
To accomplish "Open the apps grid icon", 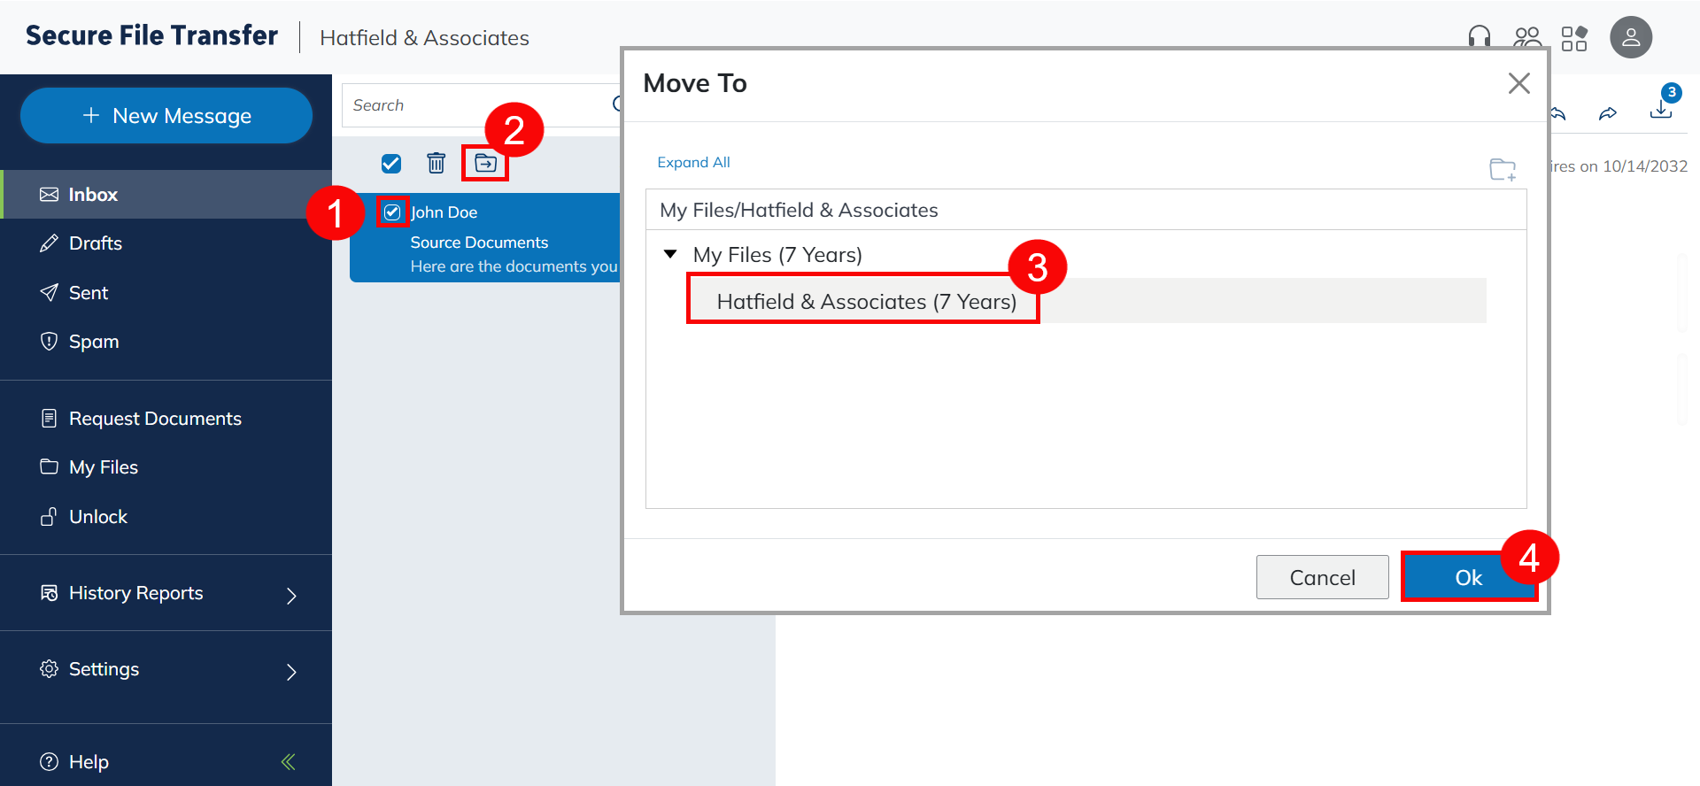I will [x=1574, y=38].
